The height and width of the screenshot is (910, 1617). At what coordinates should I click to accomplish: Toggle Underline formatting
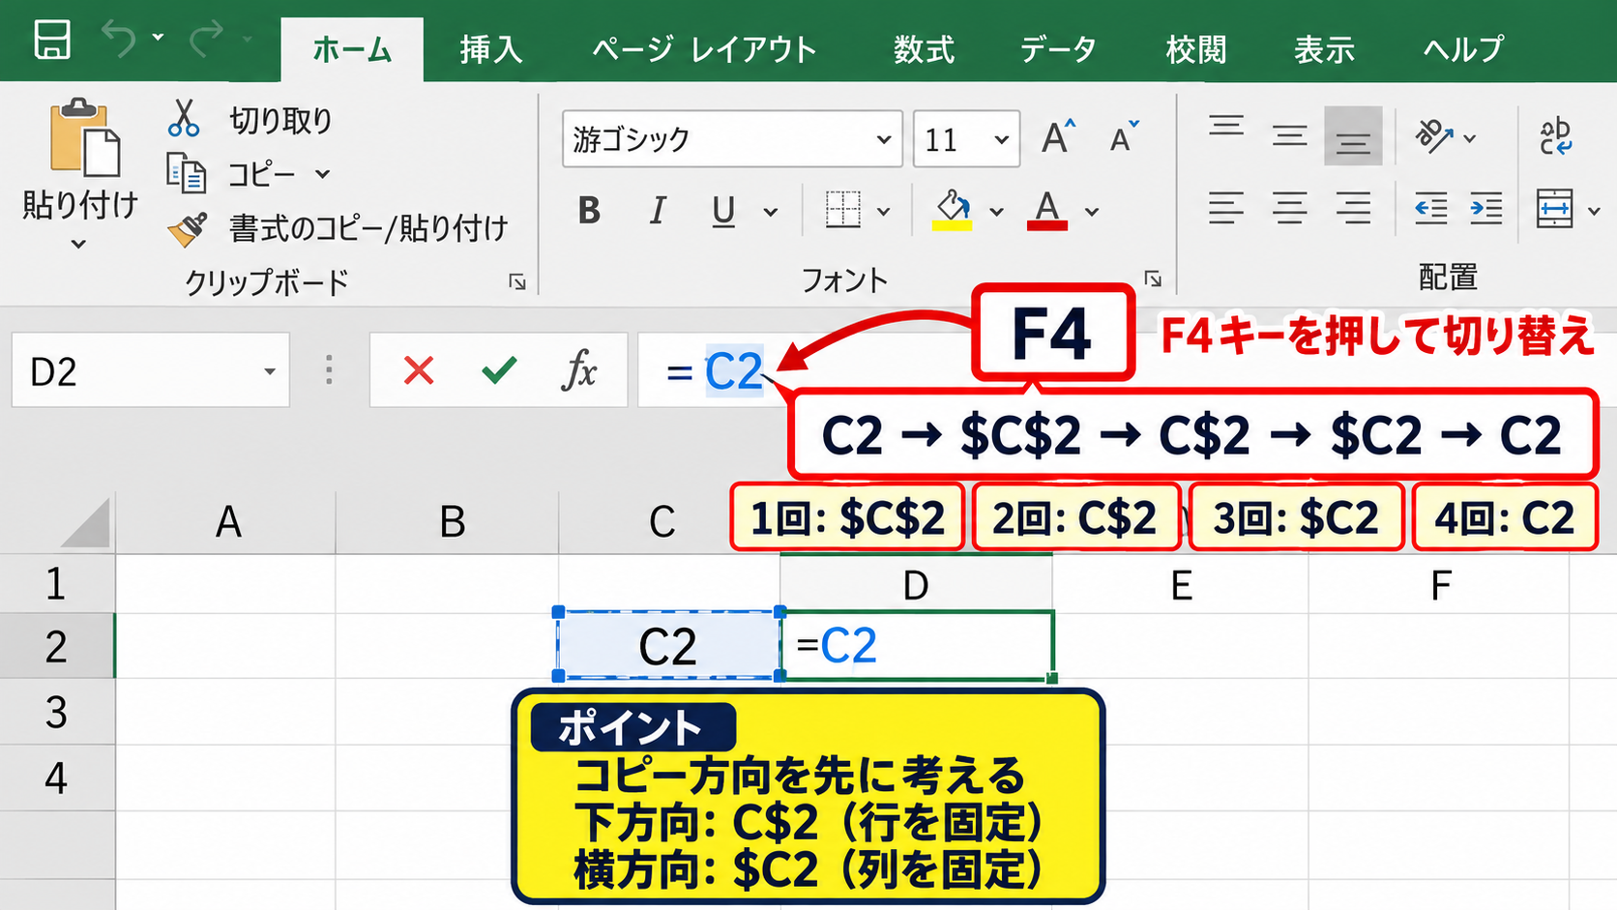click(723, 212)
